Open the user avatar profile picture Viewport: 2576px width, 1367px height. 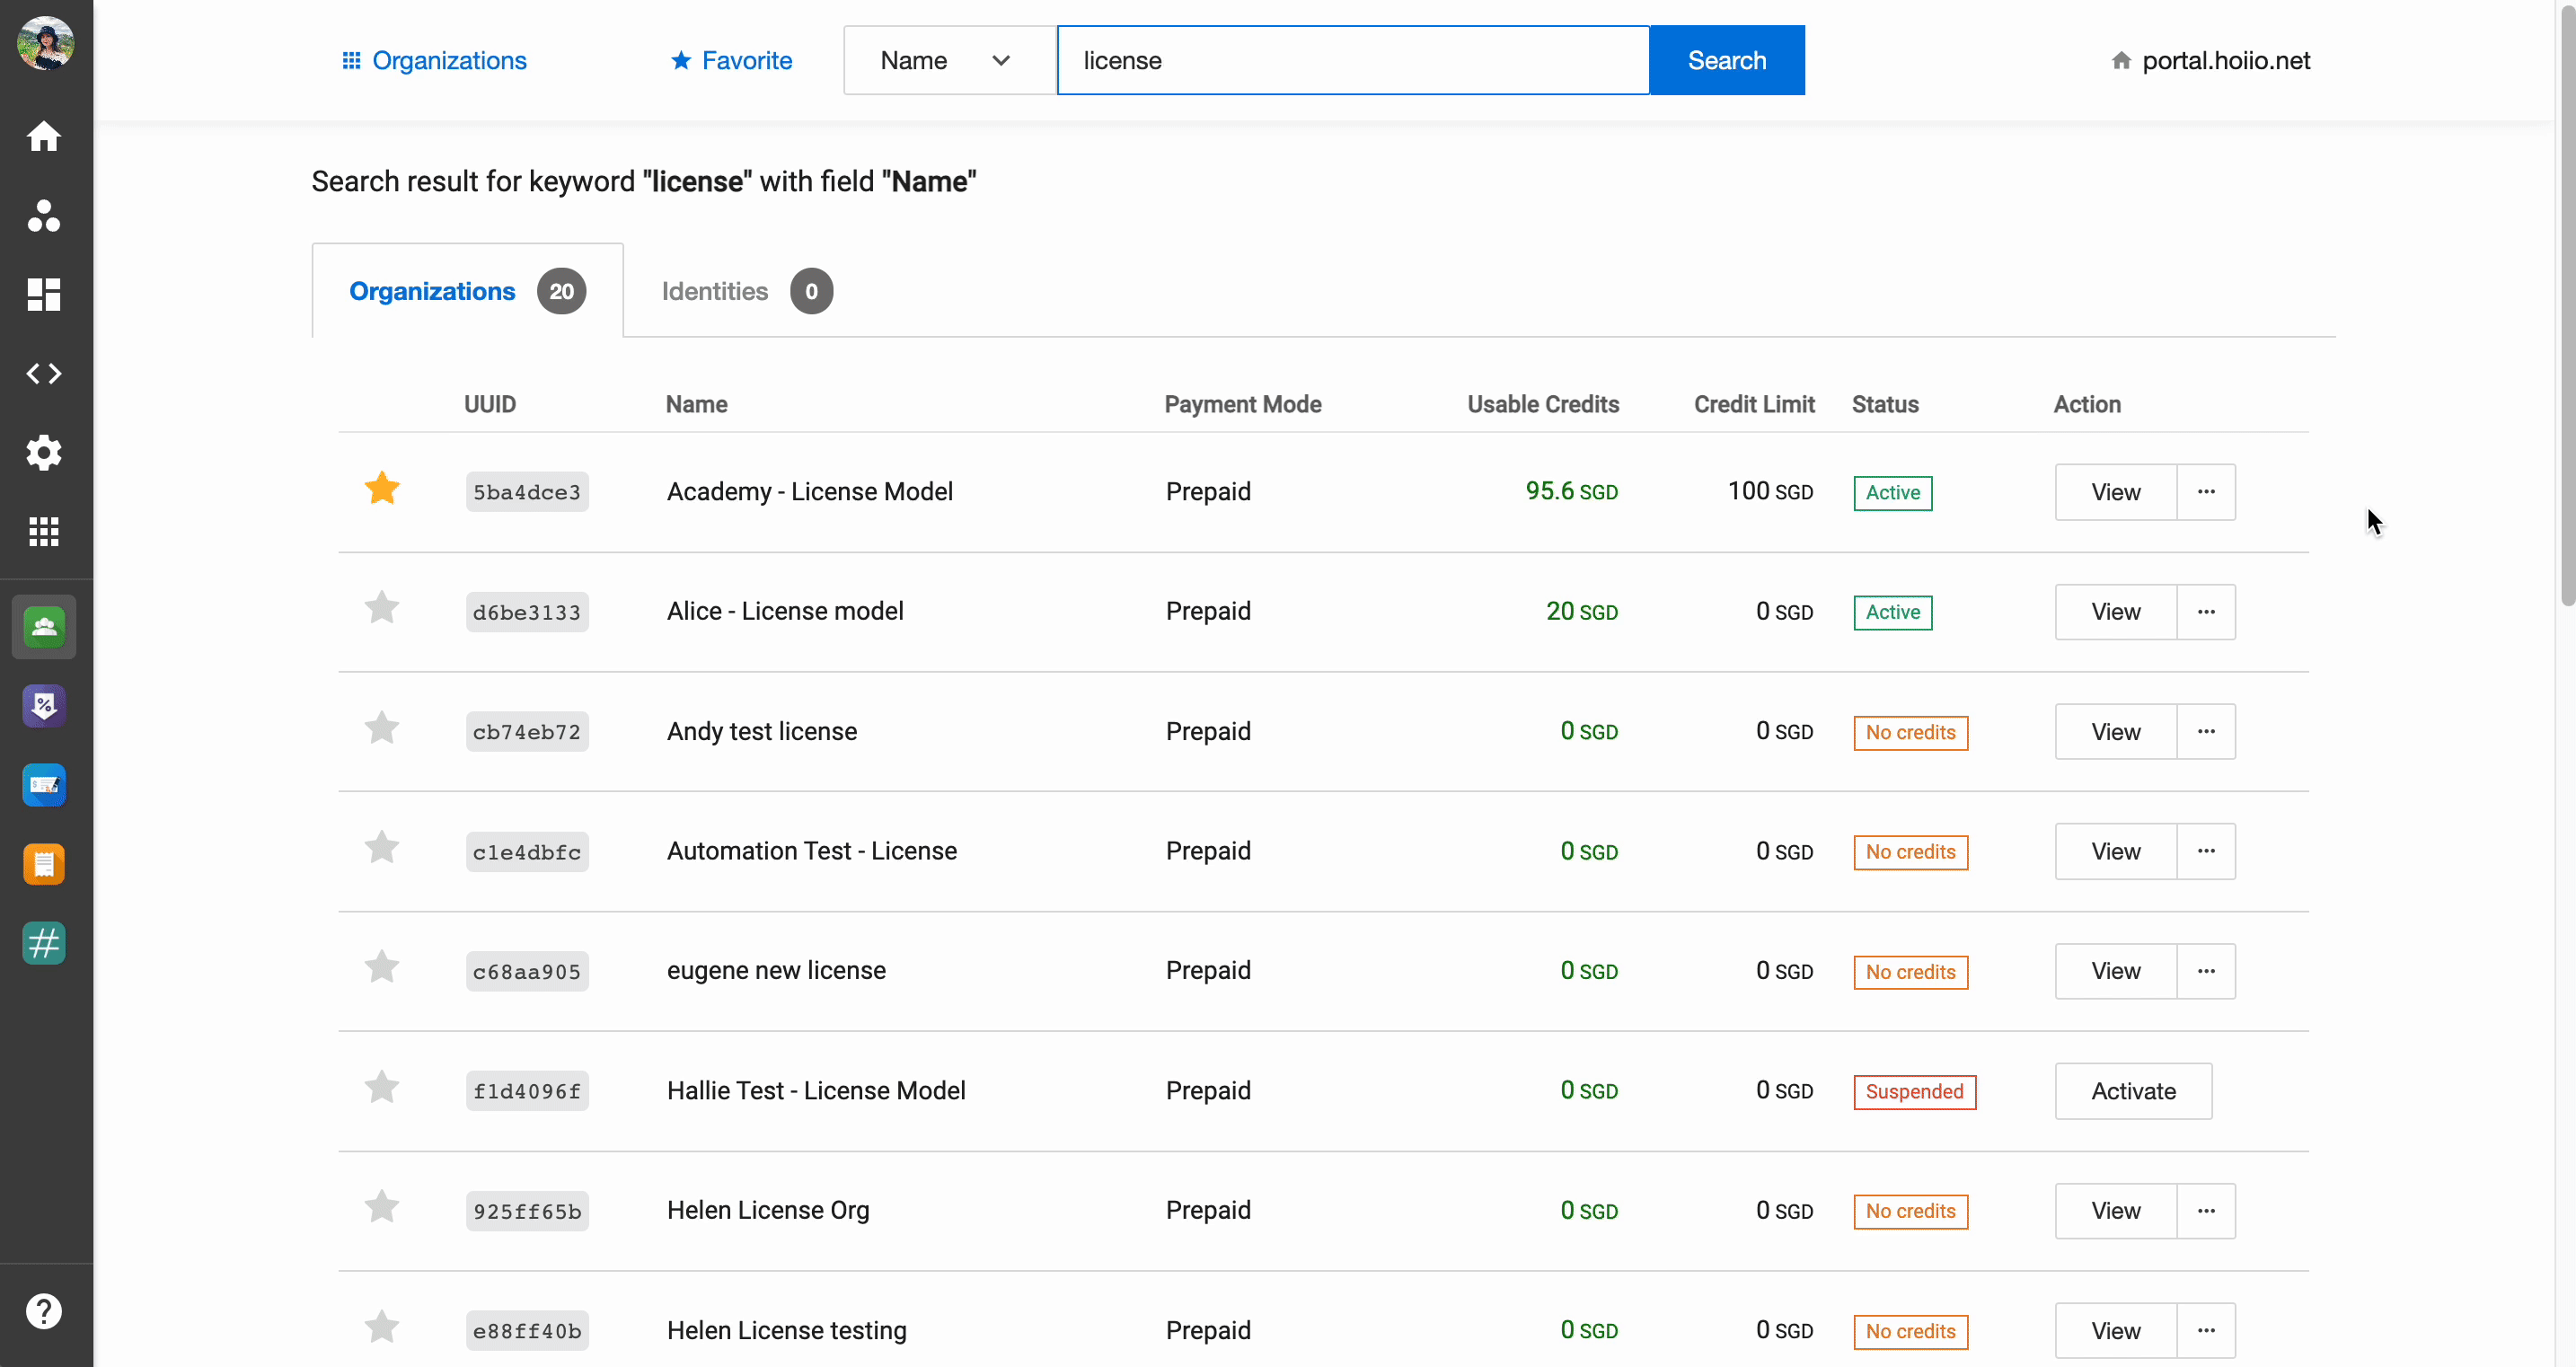45,43
